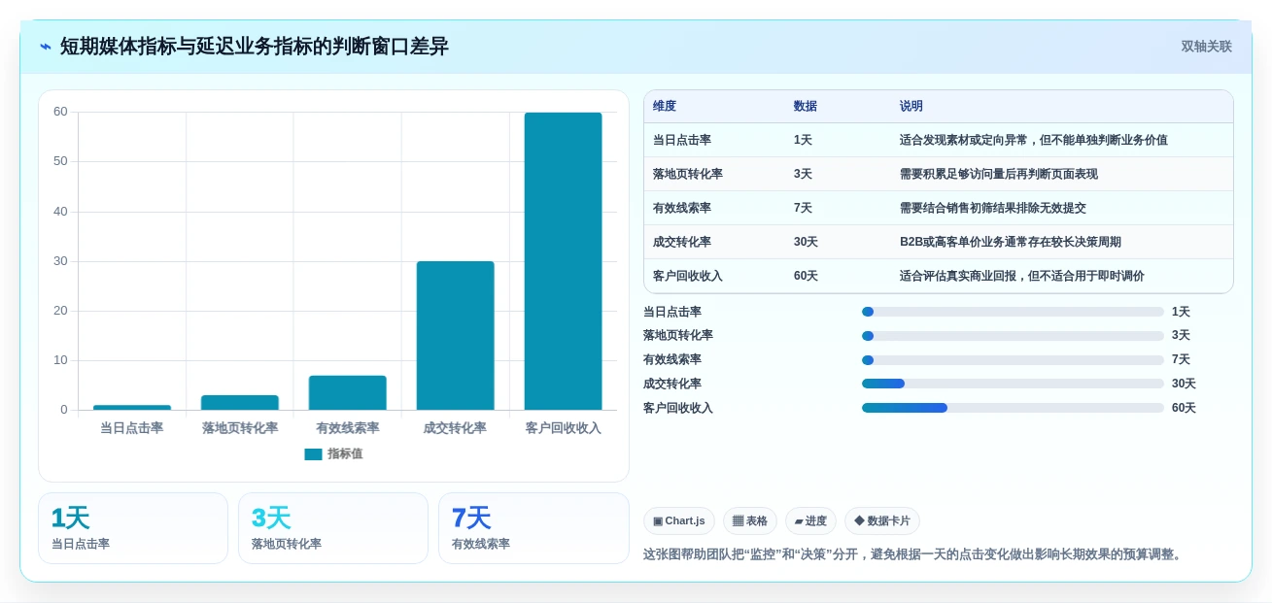This screenshot has width=1272, height=603.
Task: Click the 当日点击率 progress bar
Action: coord(1013,312)
